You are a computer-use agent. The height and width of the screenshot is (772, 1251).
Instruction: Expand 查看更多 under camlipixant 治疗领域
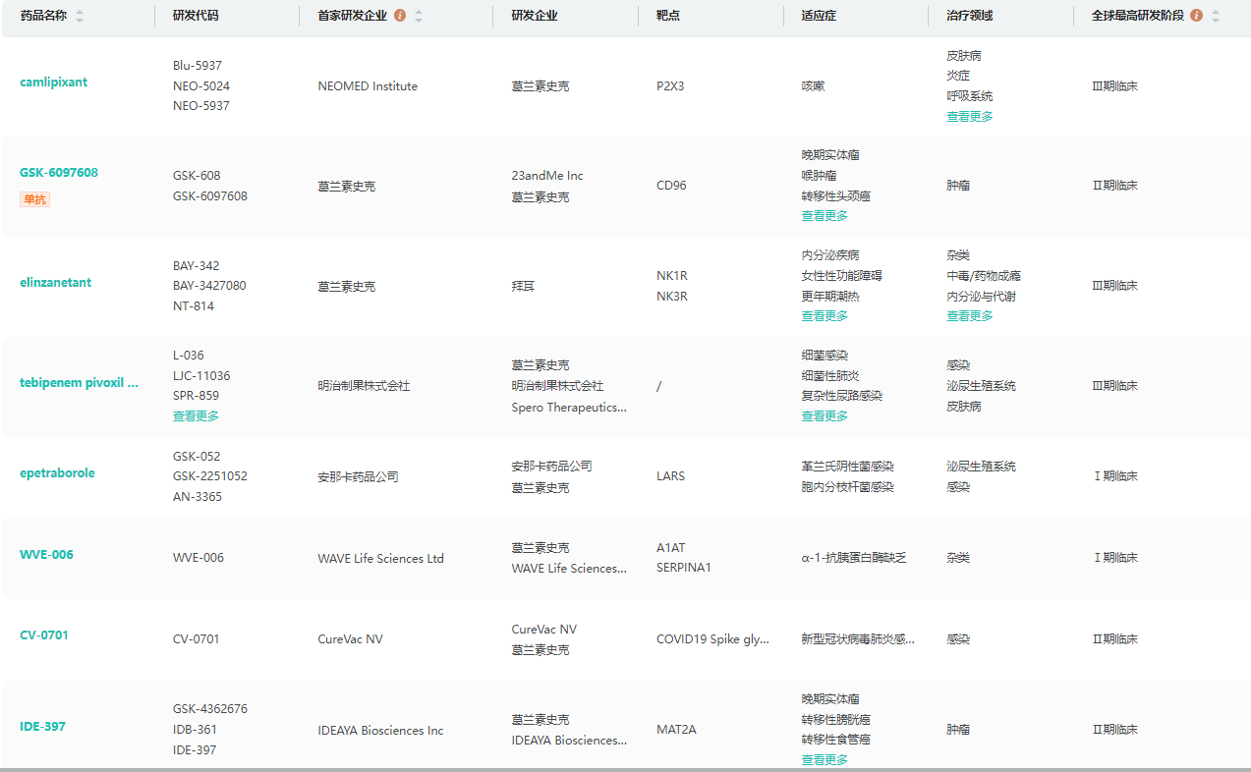(x=969, y=116)
